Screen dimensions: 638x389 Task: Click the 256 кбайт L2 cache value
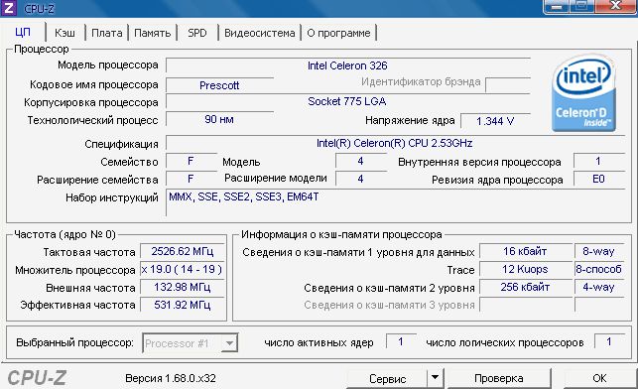(525, 287)
